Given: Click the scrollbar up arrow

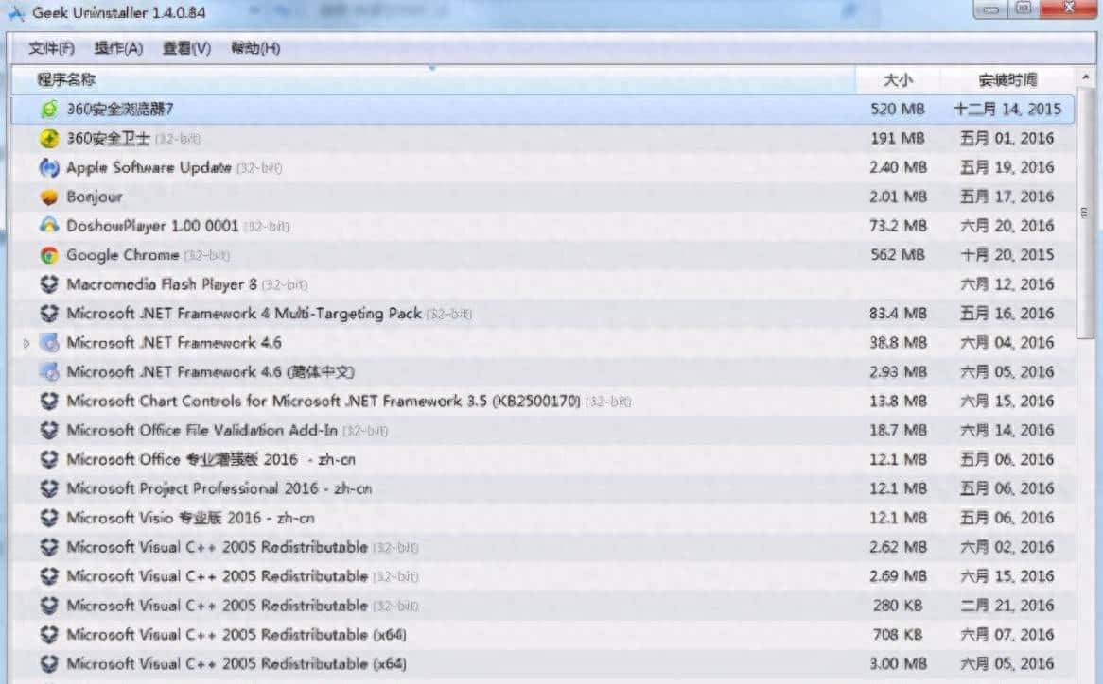Looking at the screenshot, I should click(1085, 76).
